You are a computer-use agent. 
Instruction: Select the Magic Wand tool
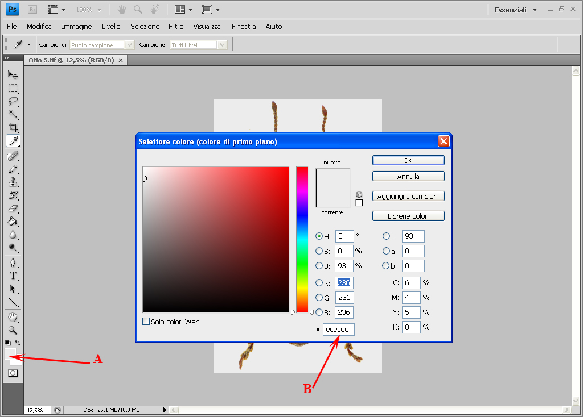[13, 114]
